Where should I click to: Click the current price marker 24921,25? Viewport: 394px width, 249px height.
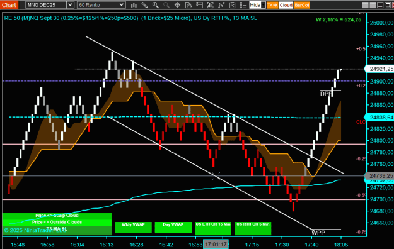click(380, 69)
